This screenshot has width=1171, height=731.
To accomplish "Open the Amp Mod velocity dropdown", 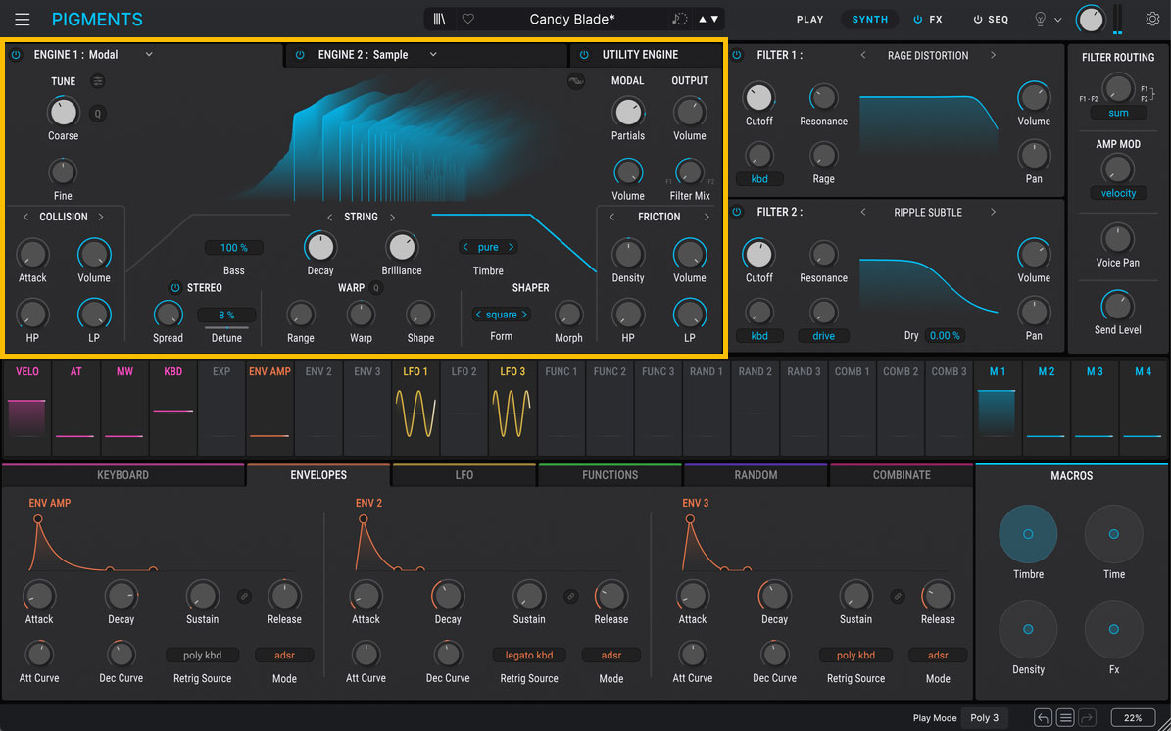I will tap(1118, 193).
